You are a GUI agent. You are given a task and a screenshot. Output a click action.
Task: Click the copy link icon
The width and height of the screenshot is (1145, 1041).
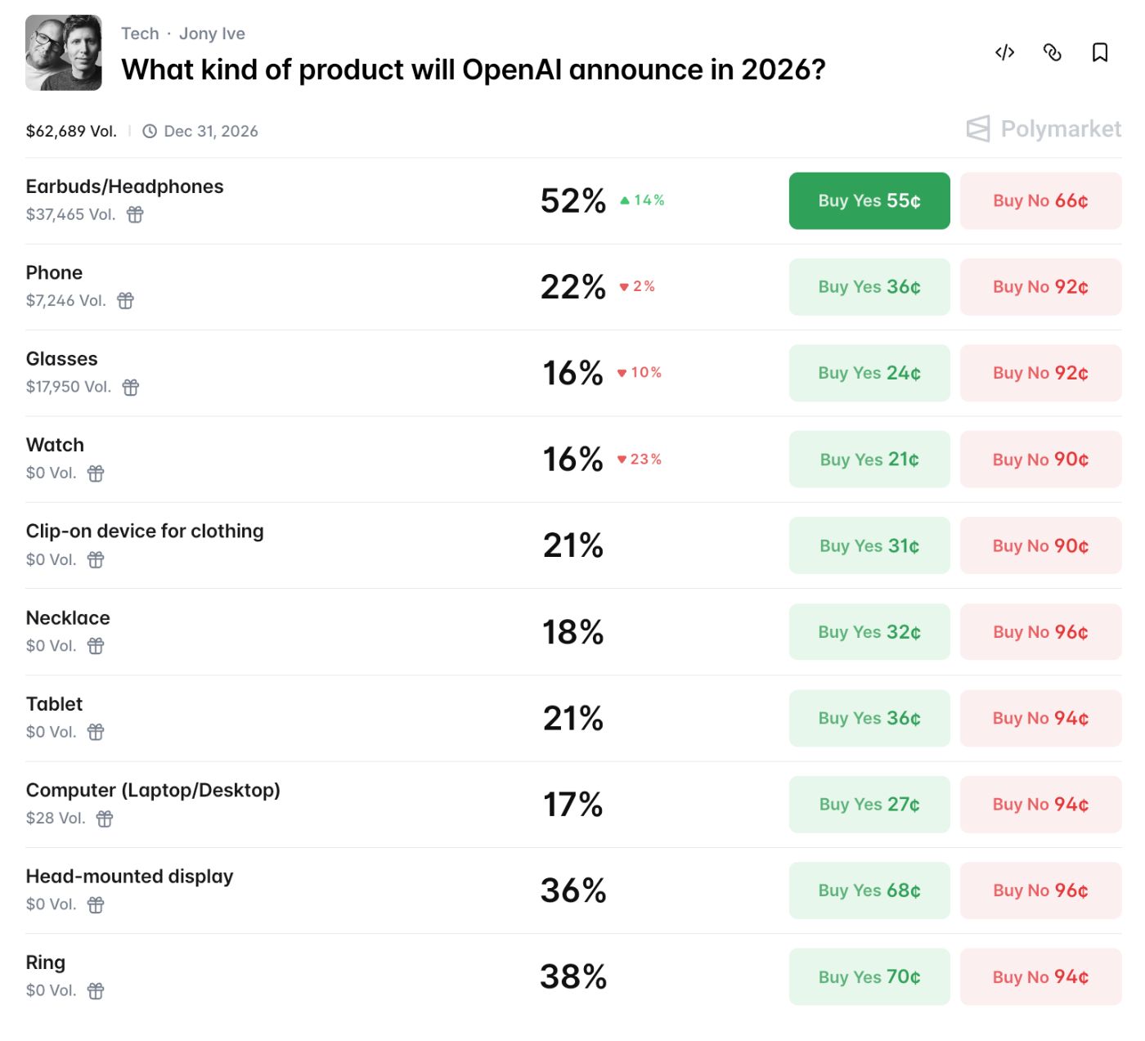coord(1053,52)
